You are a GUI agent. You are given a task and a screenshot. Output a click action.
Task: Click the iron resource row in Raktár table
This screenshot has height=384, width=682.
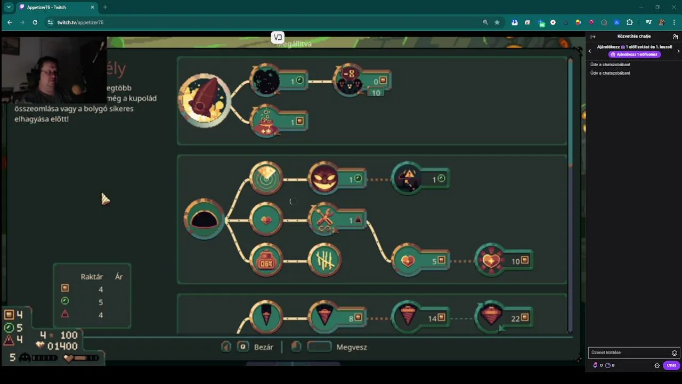(x=92, y=289)
